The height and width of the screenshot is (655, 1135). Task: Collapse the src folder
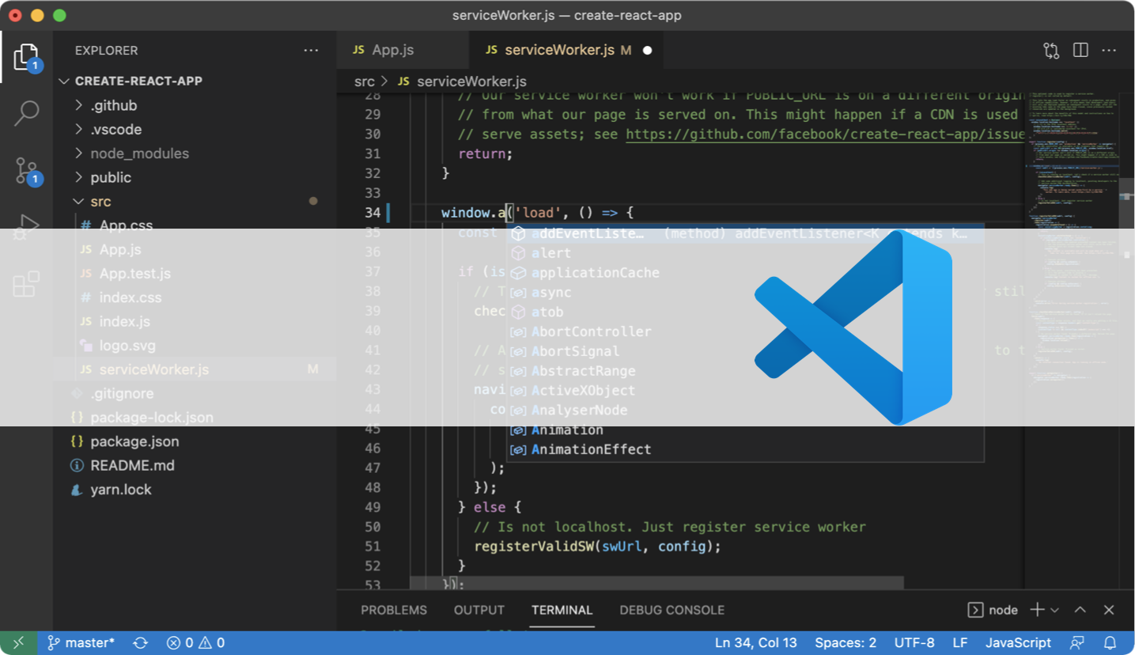click(79, 201)
